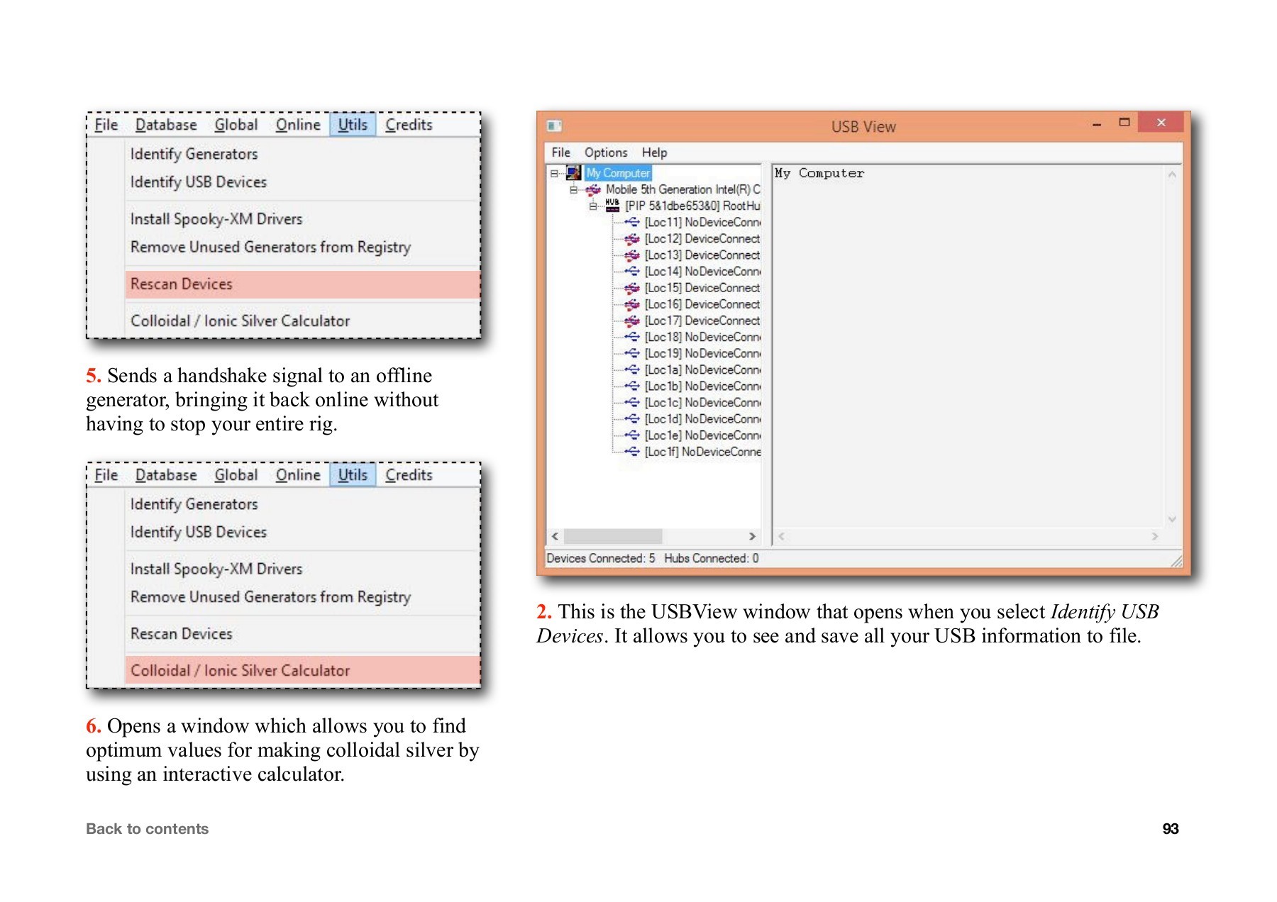This screenshot has width=1277, height=902.
Task: Click the RootHub icon labeled PIP 5&1dbe653&0
Action: 613,205
